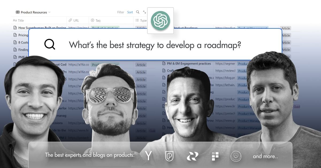Open the Filter menu in the toolbar

[121, 12]
